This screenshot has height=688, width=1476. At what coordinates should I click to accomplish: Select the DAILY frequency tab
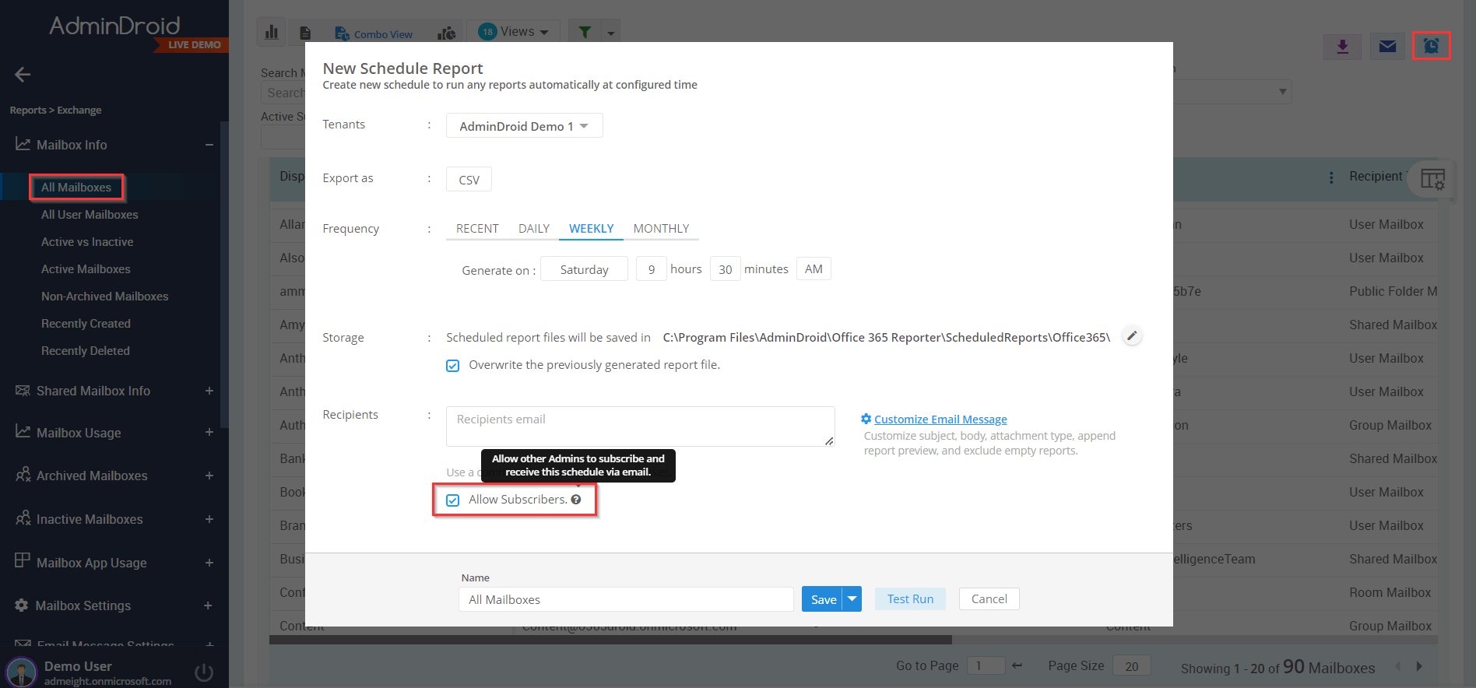coord(534,229)
